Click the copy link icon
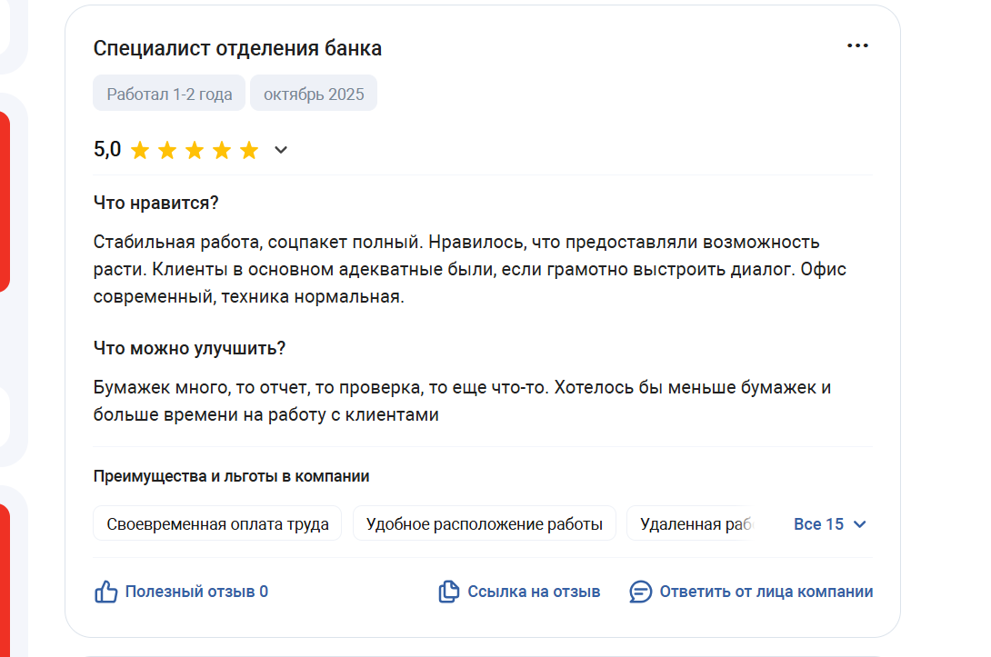Screen dimensions: 991x657 point(448,592)
